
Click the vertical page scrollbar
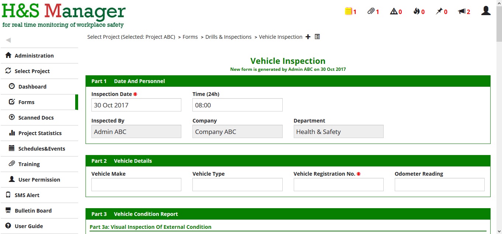click(499, 117)
